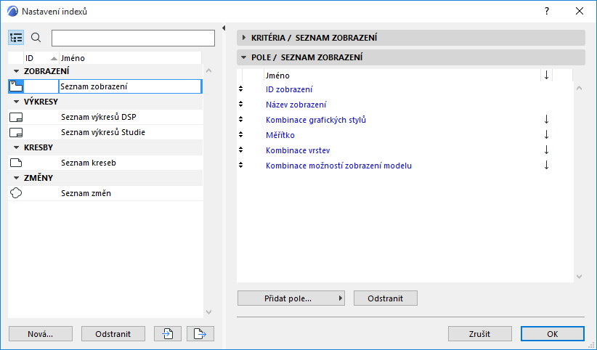
Task: Click the export index scheme icon button
Action: [x=200, y=333]
